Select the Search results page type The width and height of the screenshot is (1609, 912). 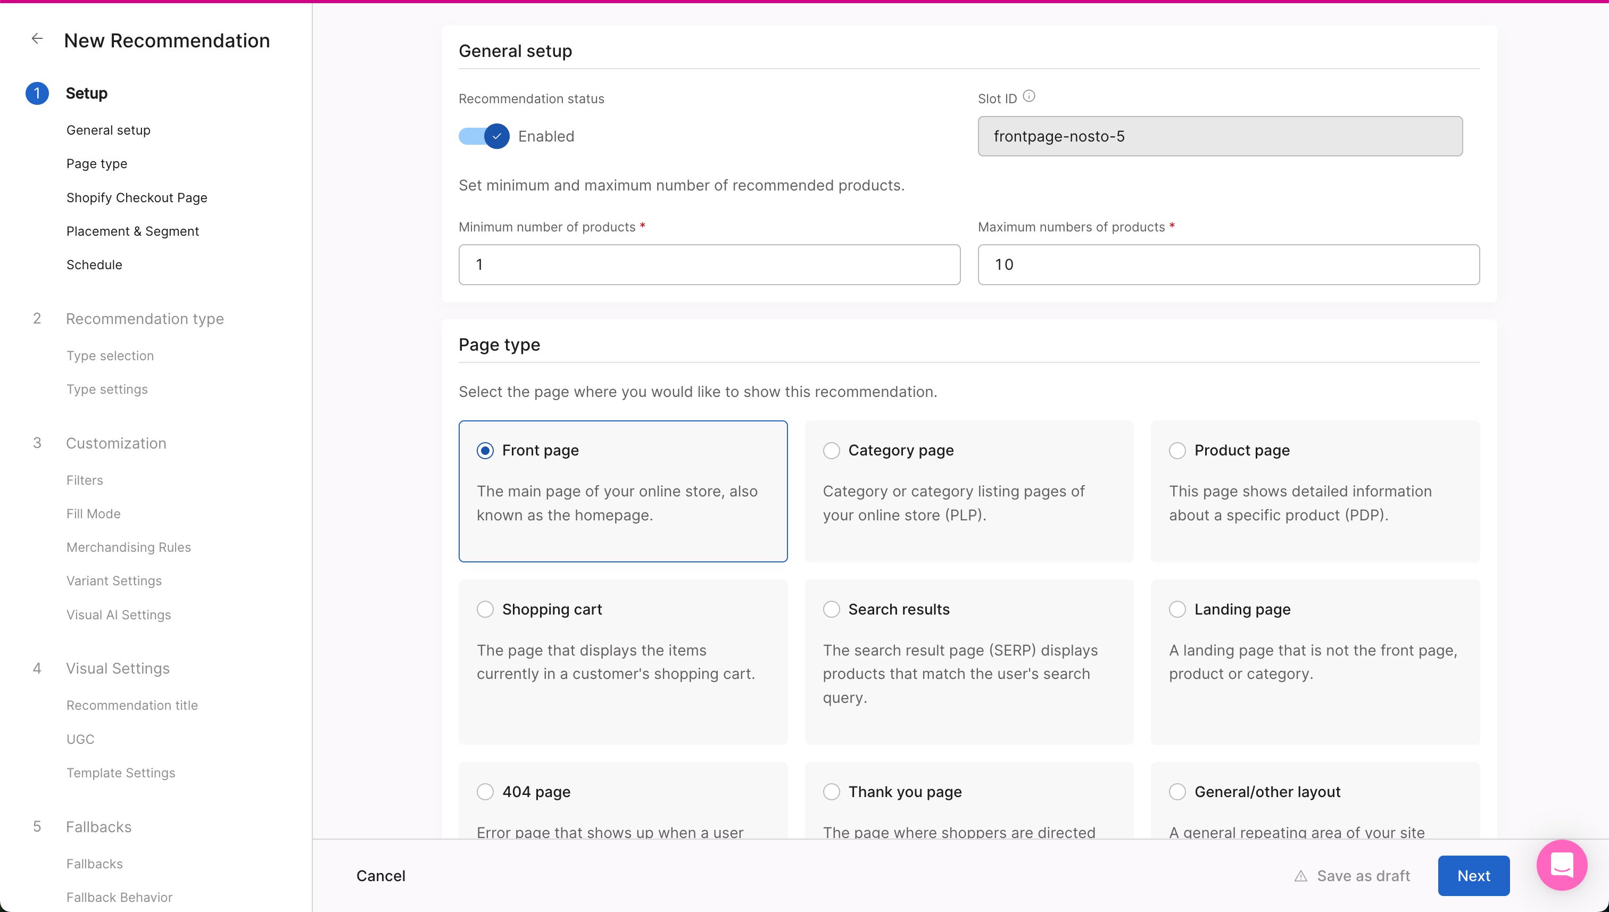coord(831,609)
